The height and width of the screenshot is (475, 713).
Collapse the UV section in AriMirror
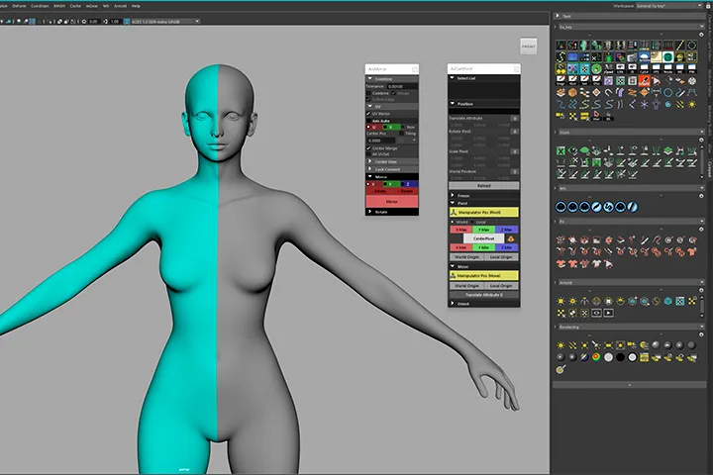click(x=392, y=106)
